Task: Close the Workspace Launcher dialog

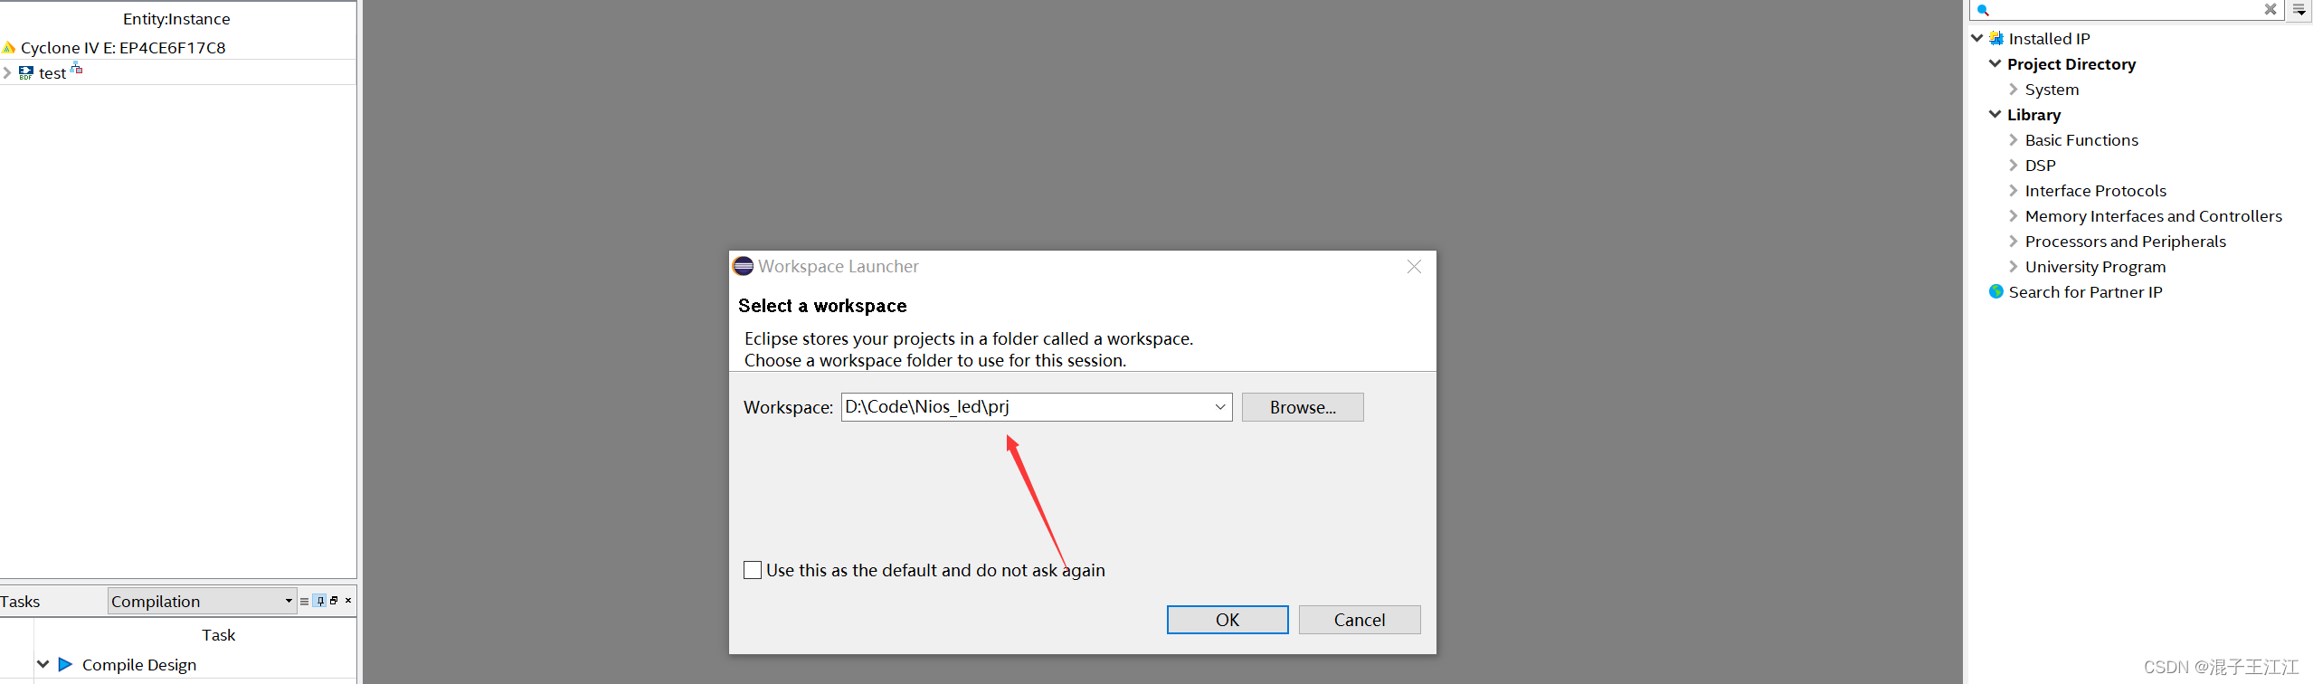Action: tap(1414, 266)
